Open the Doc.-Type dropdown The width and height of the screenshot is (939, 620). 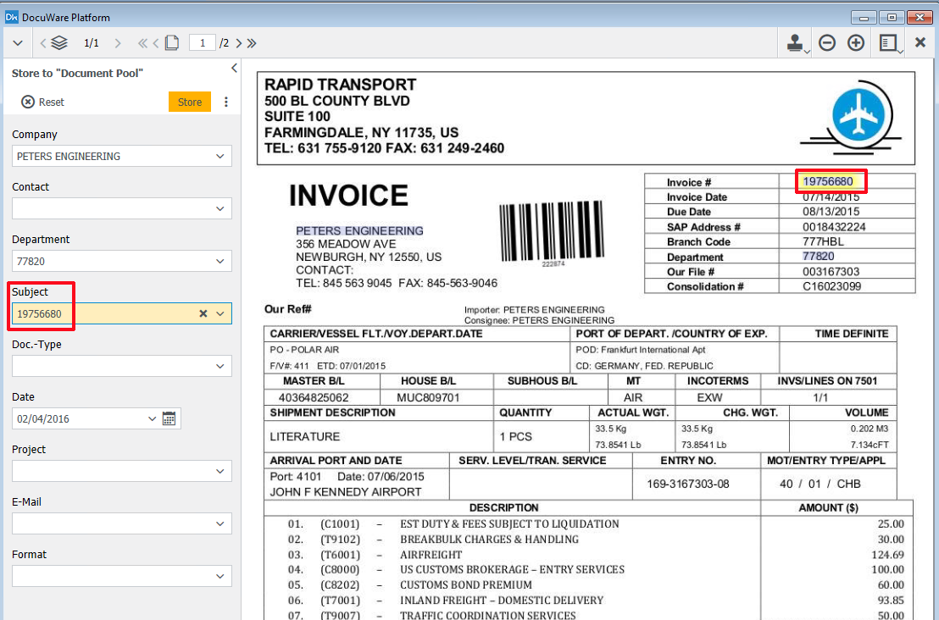point(220,366)
